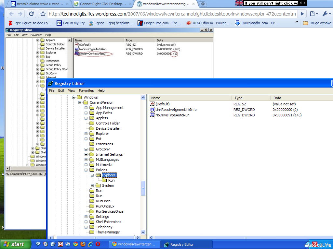Open the 'Druge oznake' bookmarks folder
333x249 pixels.
click(x=317, y=23)
